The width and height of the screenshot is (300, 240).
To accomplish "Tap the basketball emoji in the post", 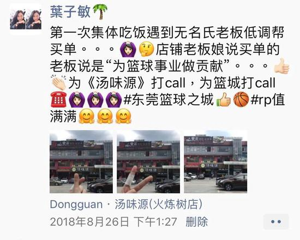I will tap(241, 99).
